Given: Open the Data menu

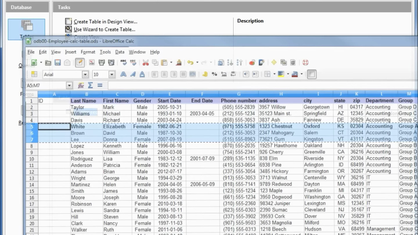Looking at the screenshot, I should coord(120,52).
